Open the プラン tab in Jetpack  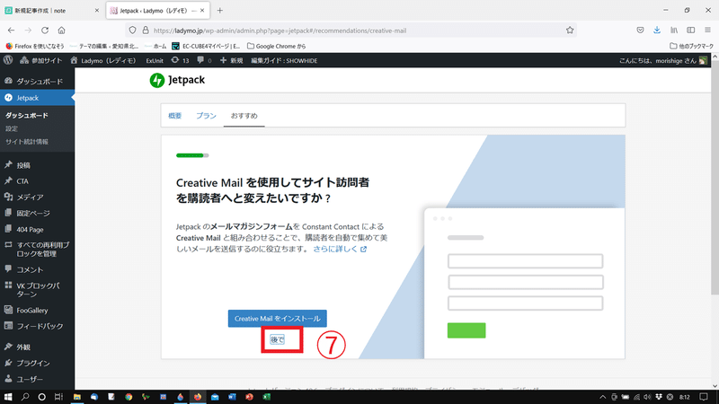(206, 116)
